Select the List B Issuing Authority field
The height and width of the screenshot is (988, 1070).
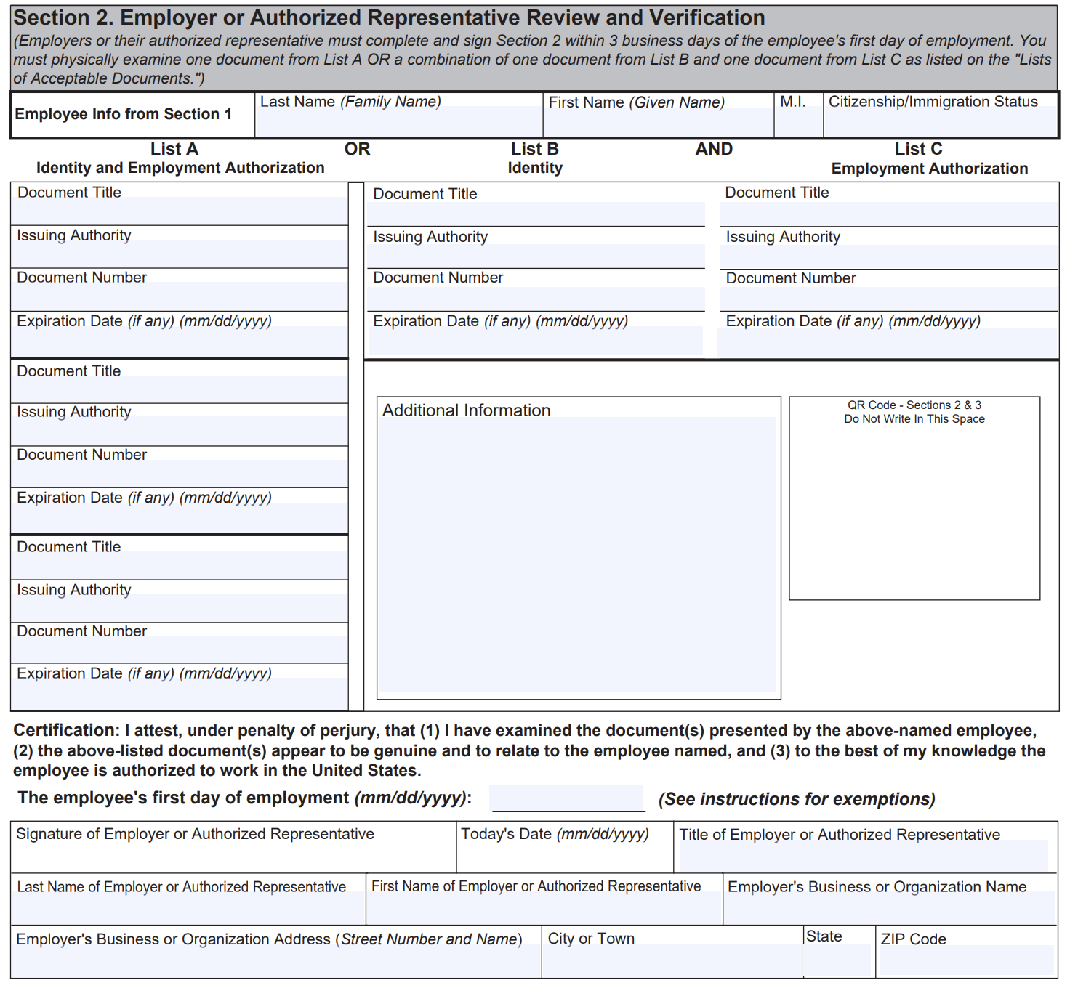click(536, 256)
